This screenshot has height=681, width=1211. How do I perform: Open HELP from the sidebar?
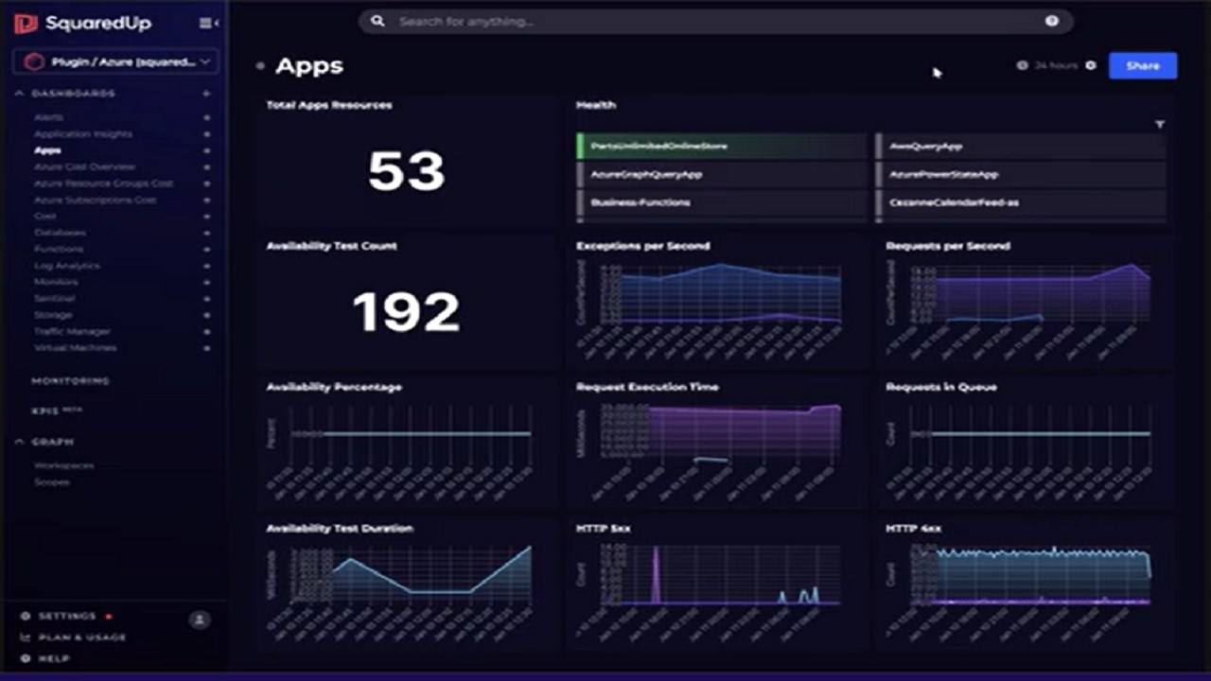[x=54, y=658]
